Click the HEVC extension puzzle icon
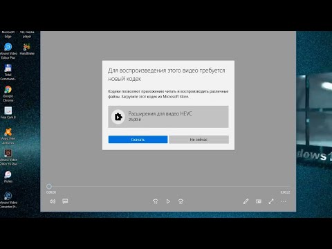This screenshot has height=249, width=332. click(118, 117)
